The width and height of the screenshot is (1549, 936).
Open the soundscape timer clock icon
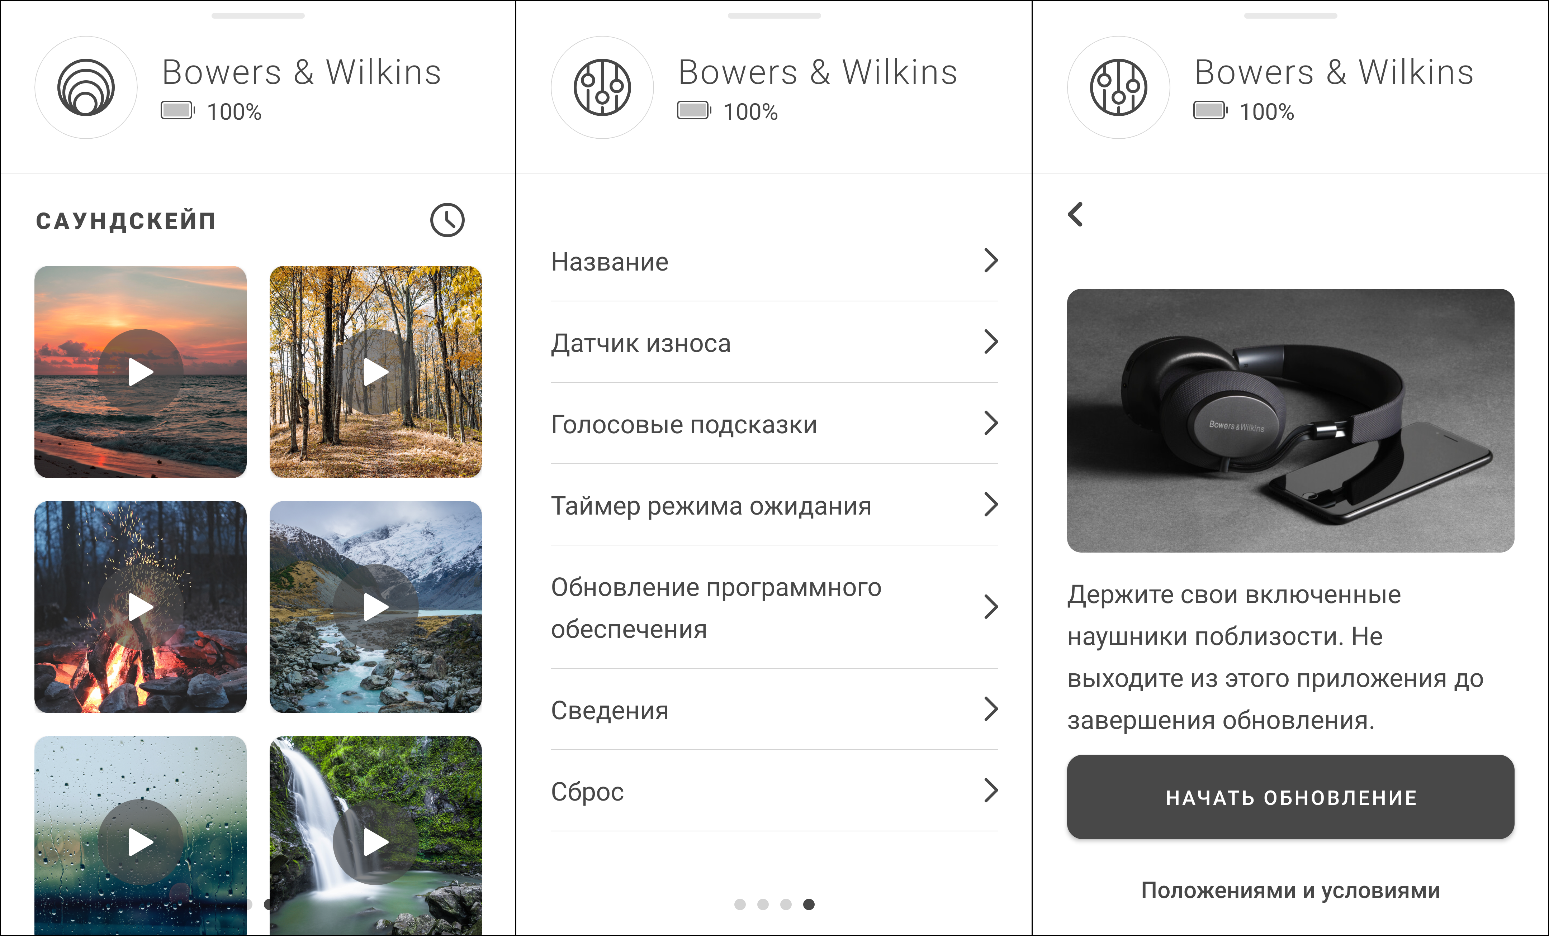[x=447, y=220]
